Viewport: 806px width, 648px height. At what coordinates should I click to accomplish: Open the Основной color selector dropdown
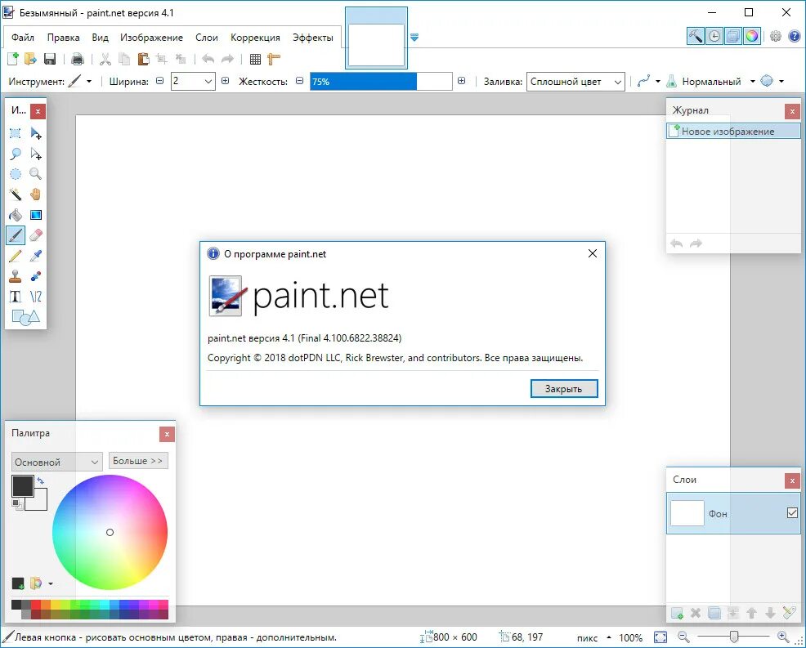coord(57,462)
